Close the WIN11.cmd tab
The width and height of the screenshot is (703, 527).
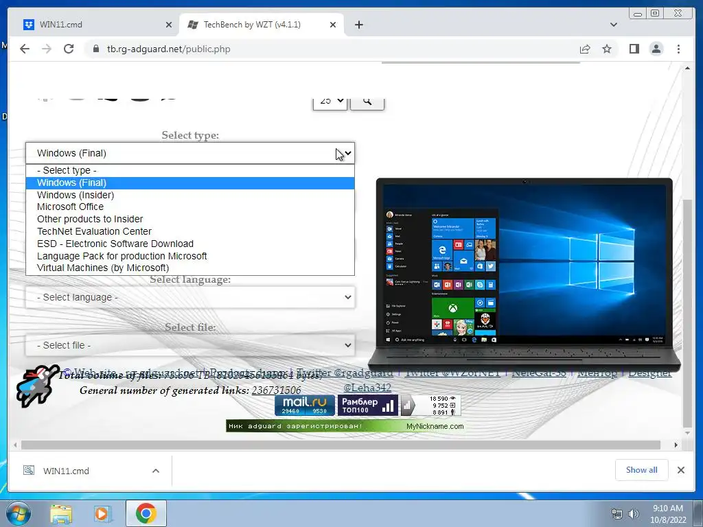point(169,25)
